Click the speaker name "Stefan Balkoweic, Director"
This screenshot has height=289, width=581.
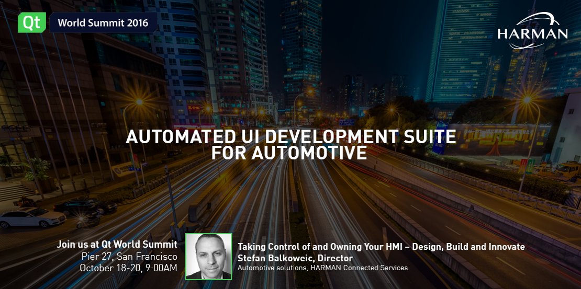click(295, 258)
